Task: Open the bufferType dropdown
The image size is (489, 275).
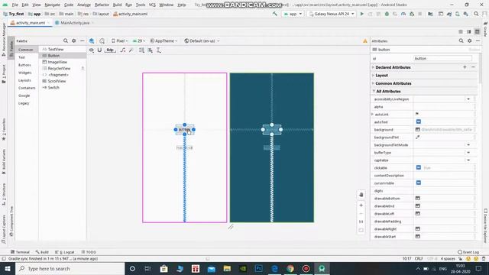Action: (x=468, y=153)
